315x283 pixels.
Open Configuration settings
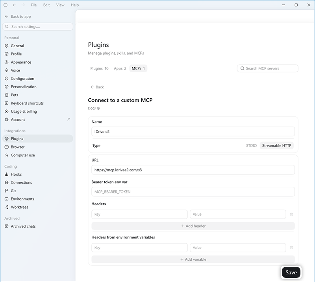coord(38,79)
